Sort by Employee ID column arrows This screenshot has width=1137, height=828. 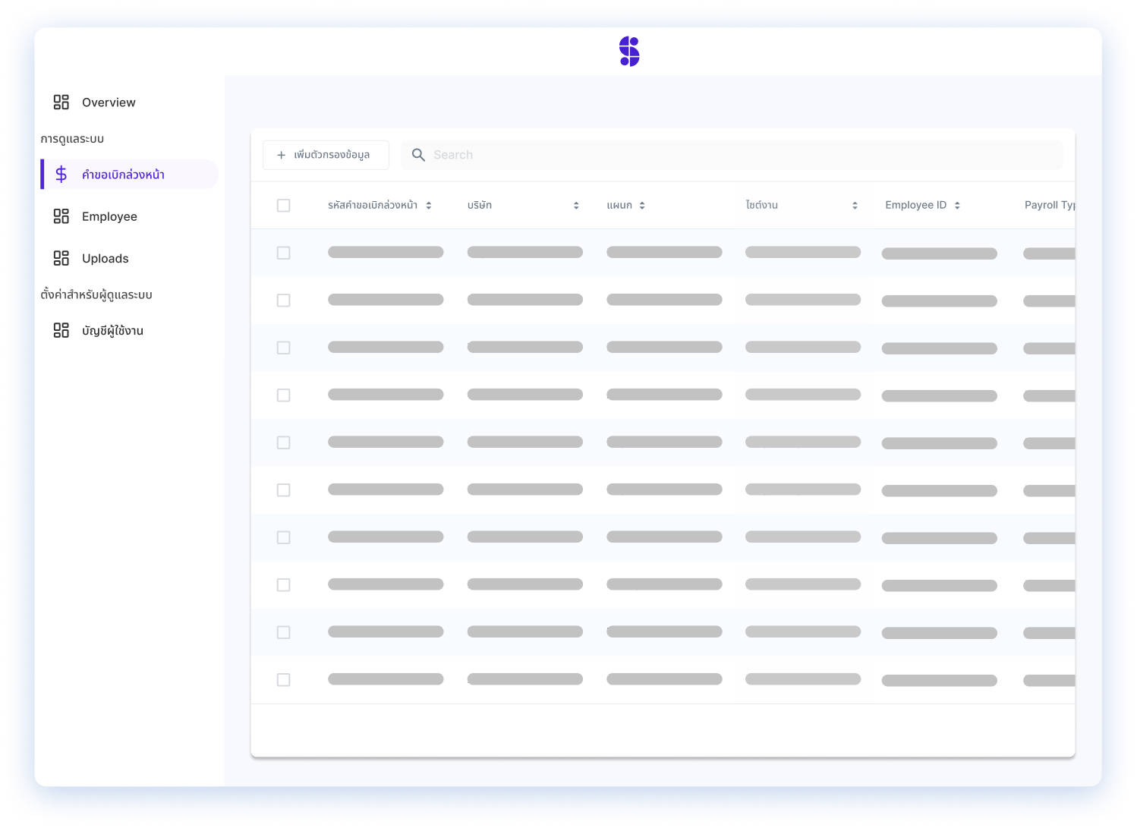[x=957, y=206]
